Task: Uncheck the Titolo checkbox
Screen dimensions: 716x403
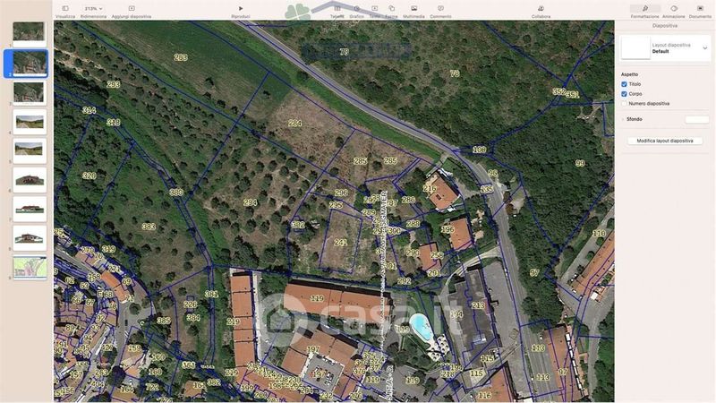Action: [x=624, y=84]
